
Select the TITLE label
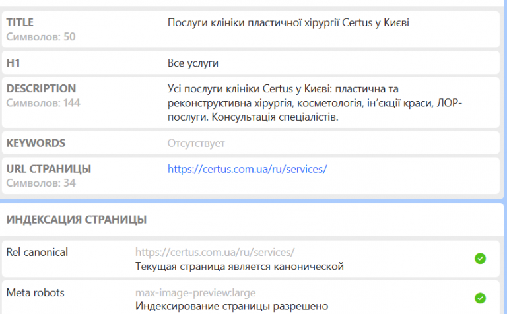[20, 22]
